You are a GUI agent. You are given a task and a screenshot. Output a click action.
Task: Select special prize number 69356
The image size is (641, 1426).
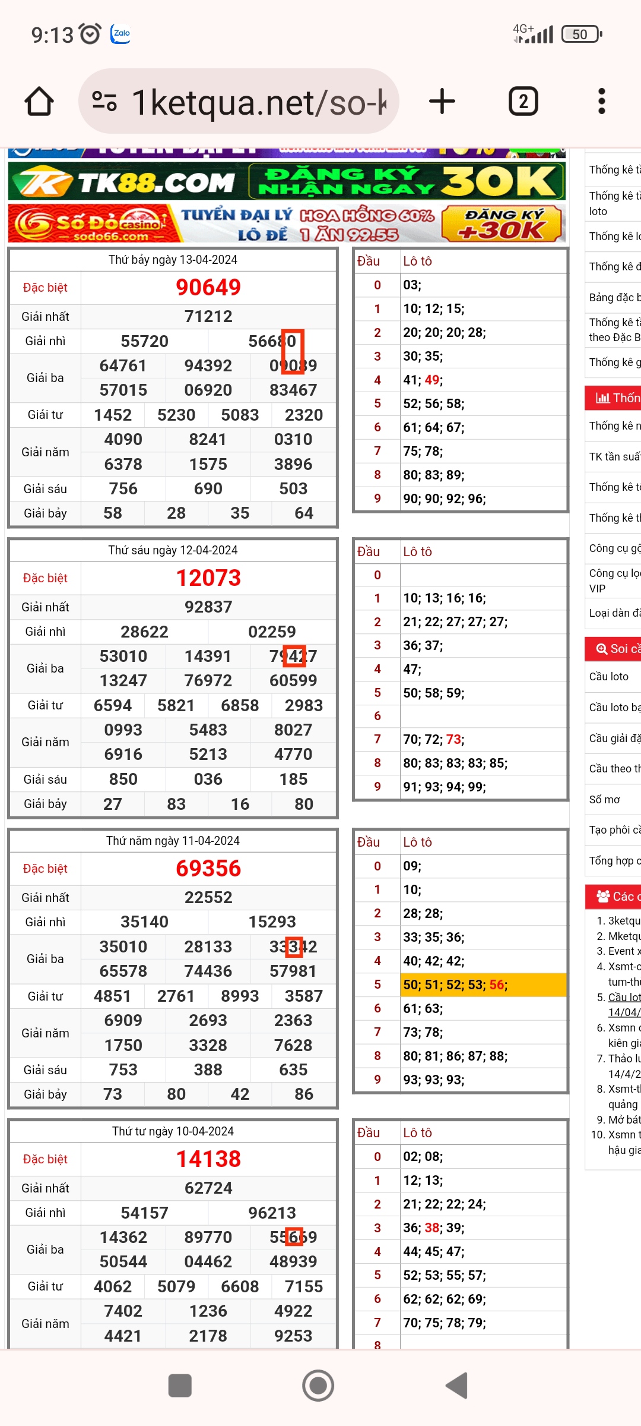click(x=208, y=869)
